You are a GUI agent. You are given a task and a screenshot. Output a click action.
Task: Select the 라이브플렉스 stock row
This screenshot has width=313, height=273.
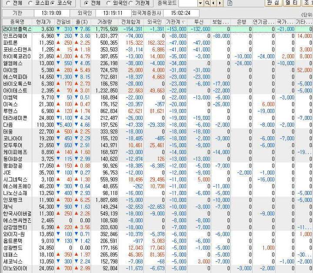coord(157,29)
